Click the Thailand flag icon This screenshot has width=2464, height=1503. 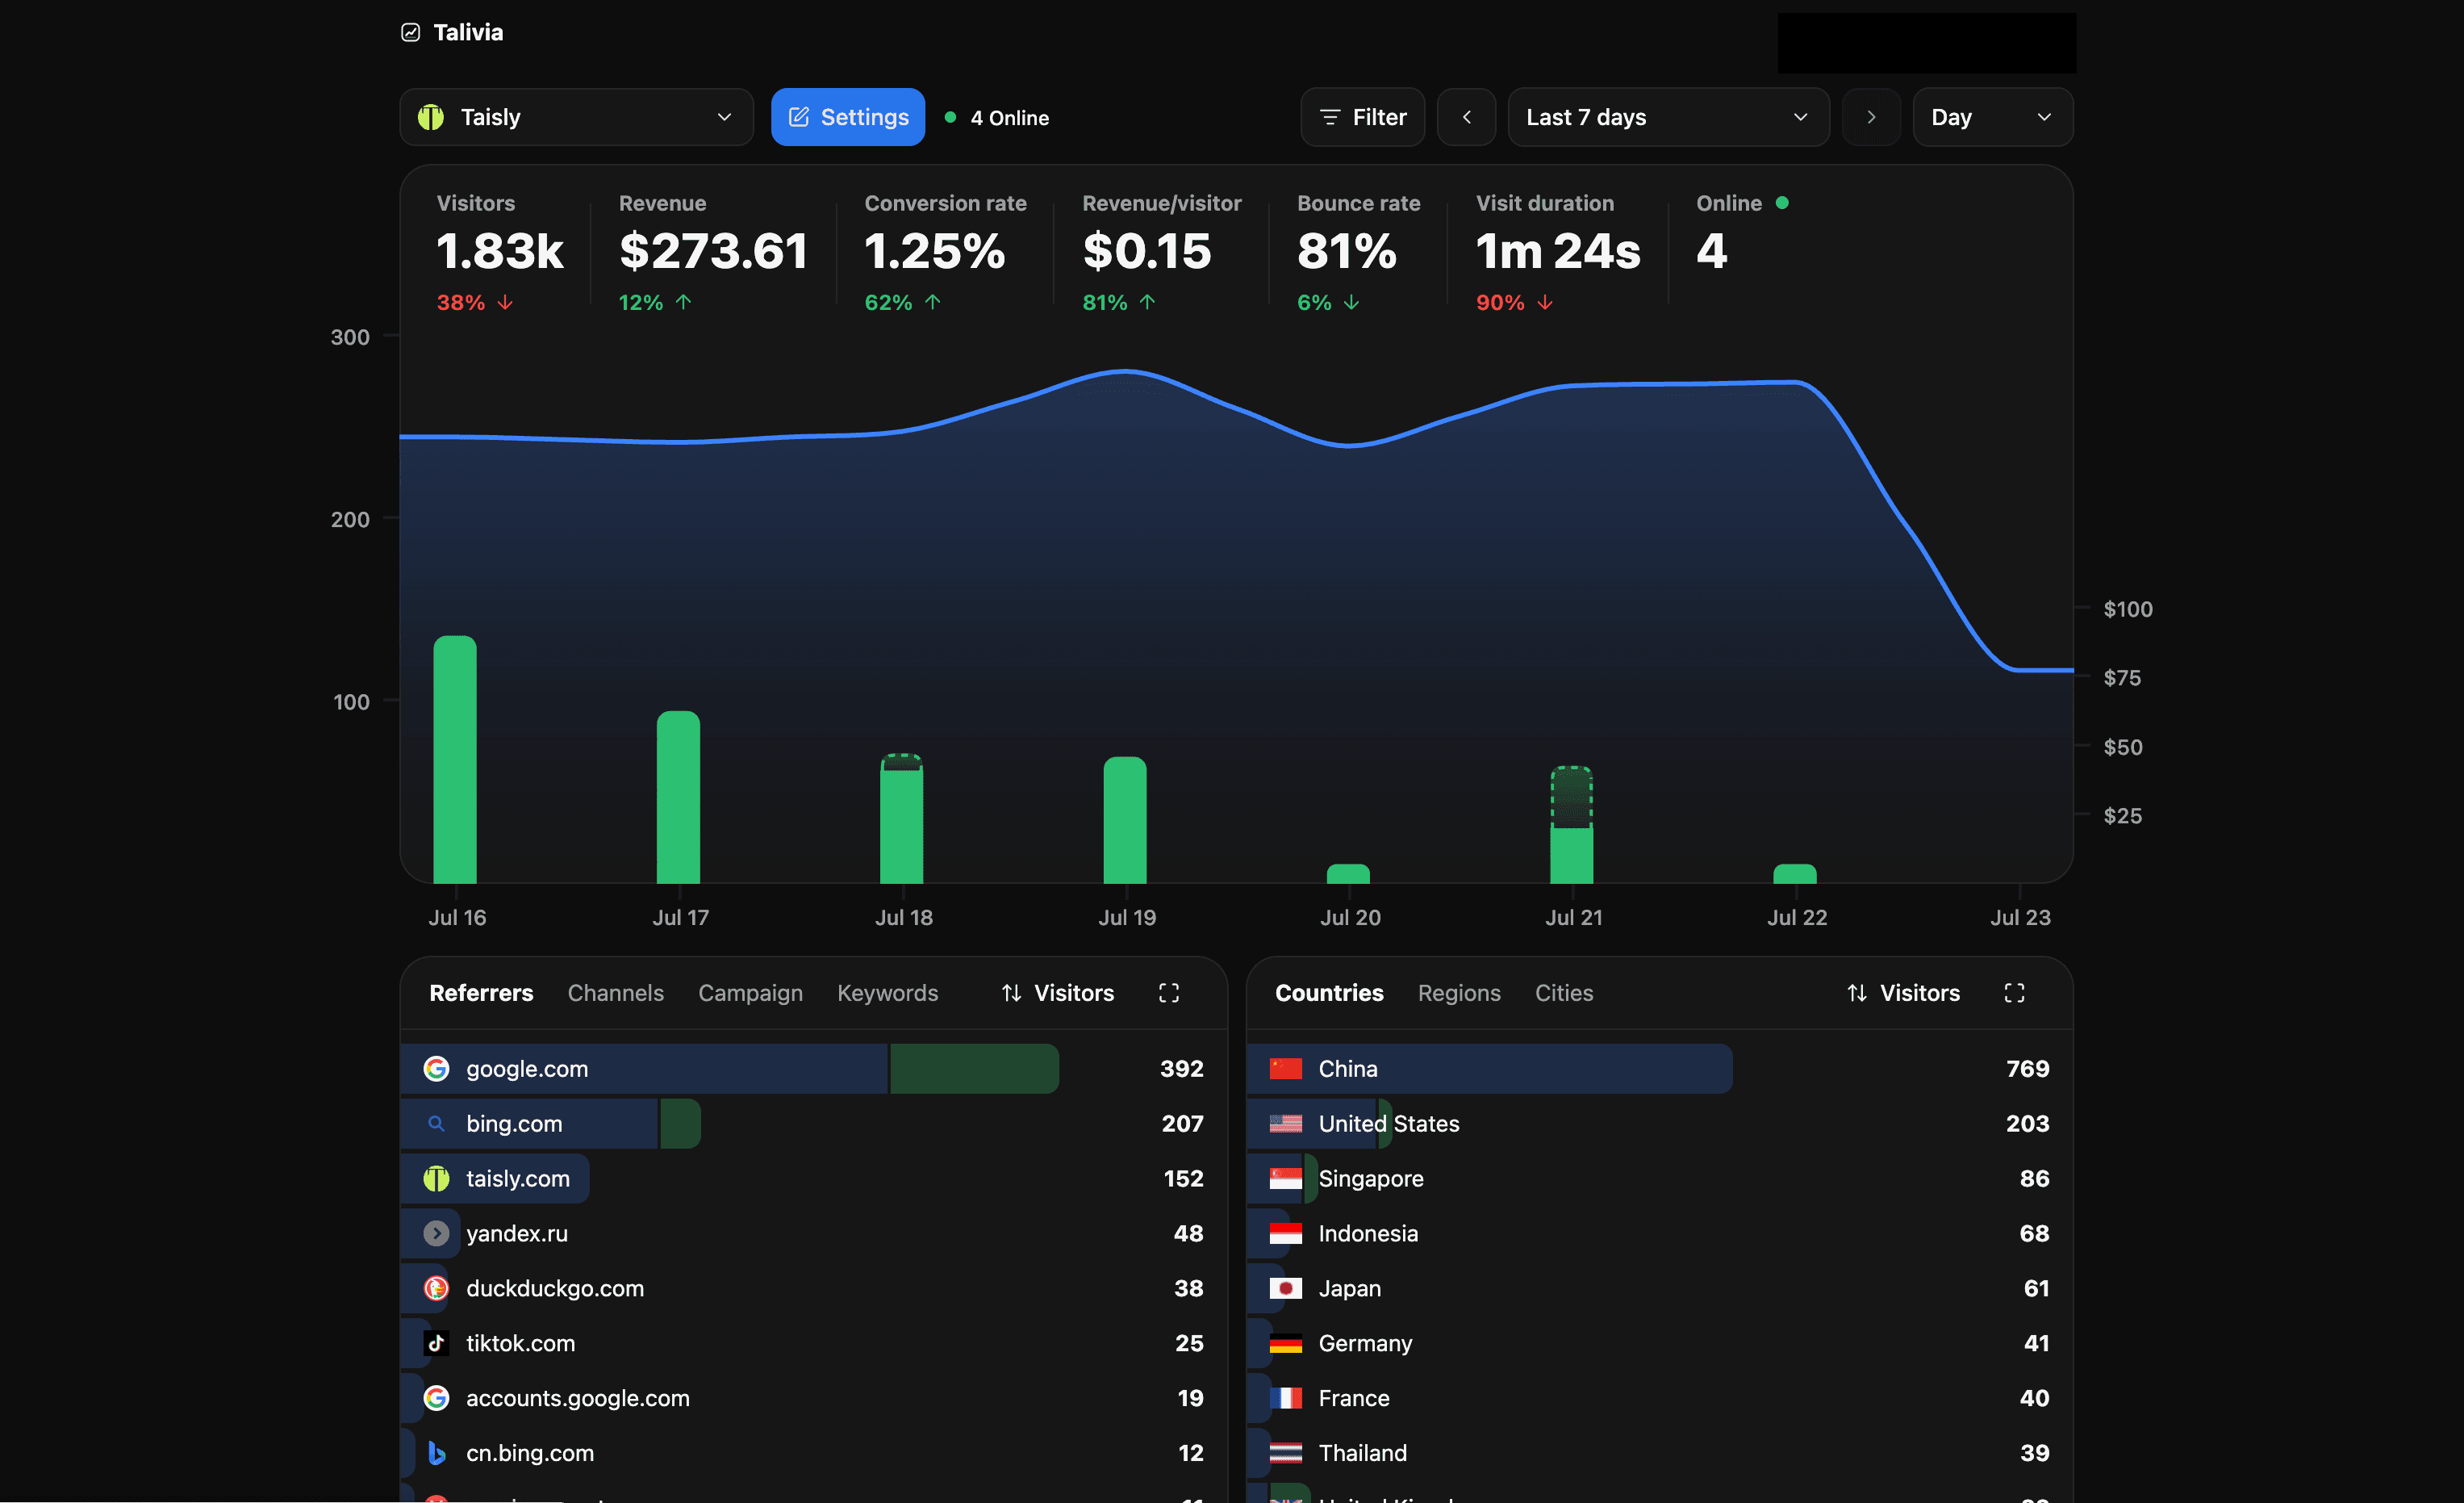(1285, 1453)
